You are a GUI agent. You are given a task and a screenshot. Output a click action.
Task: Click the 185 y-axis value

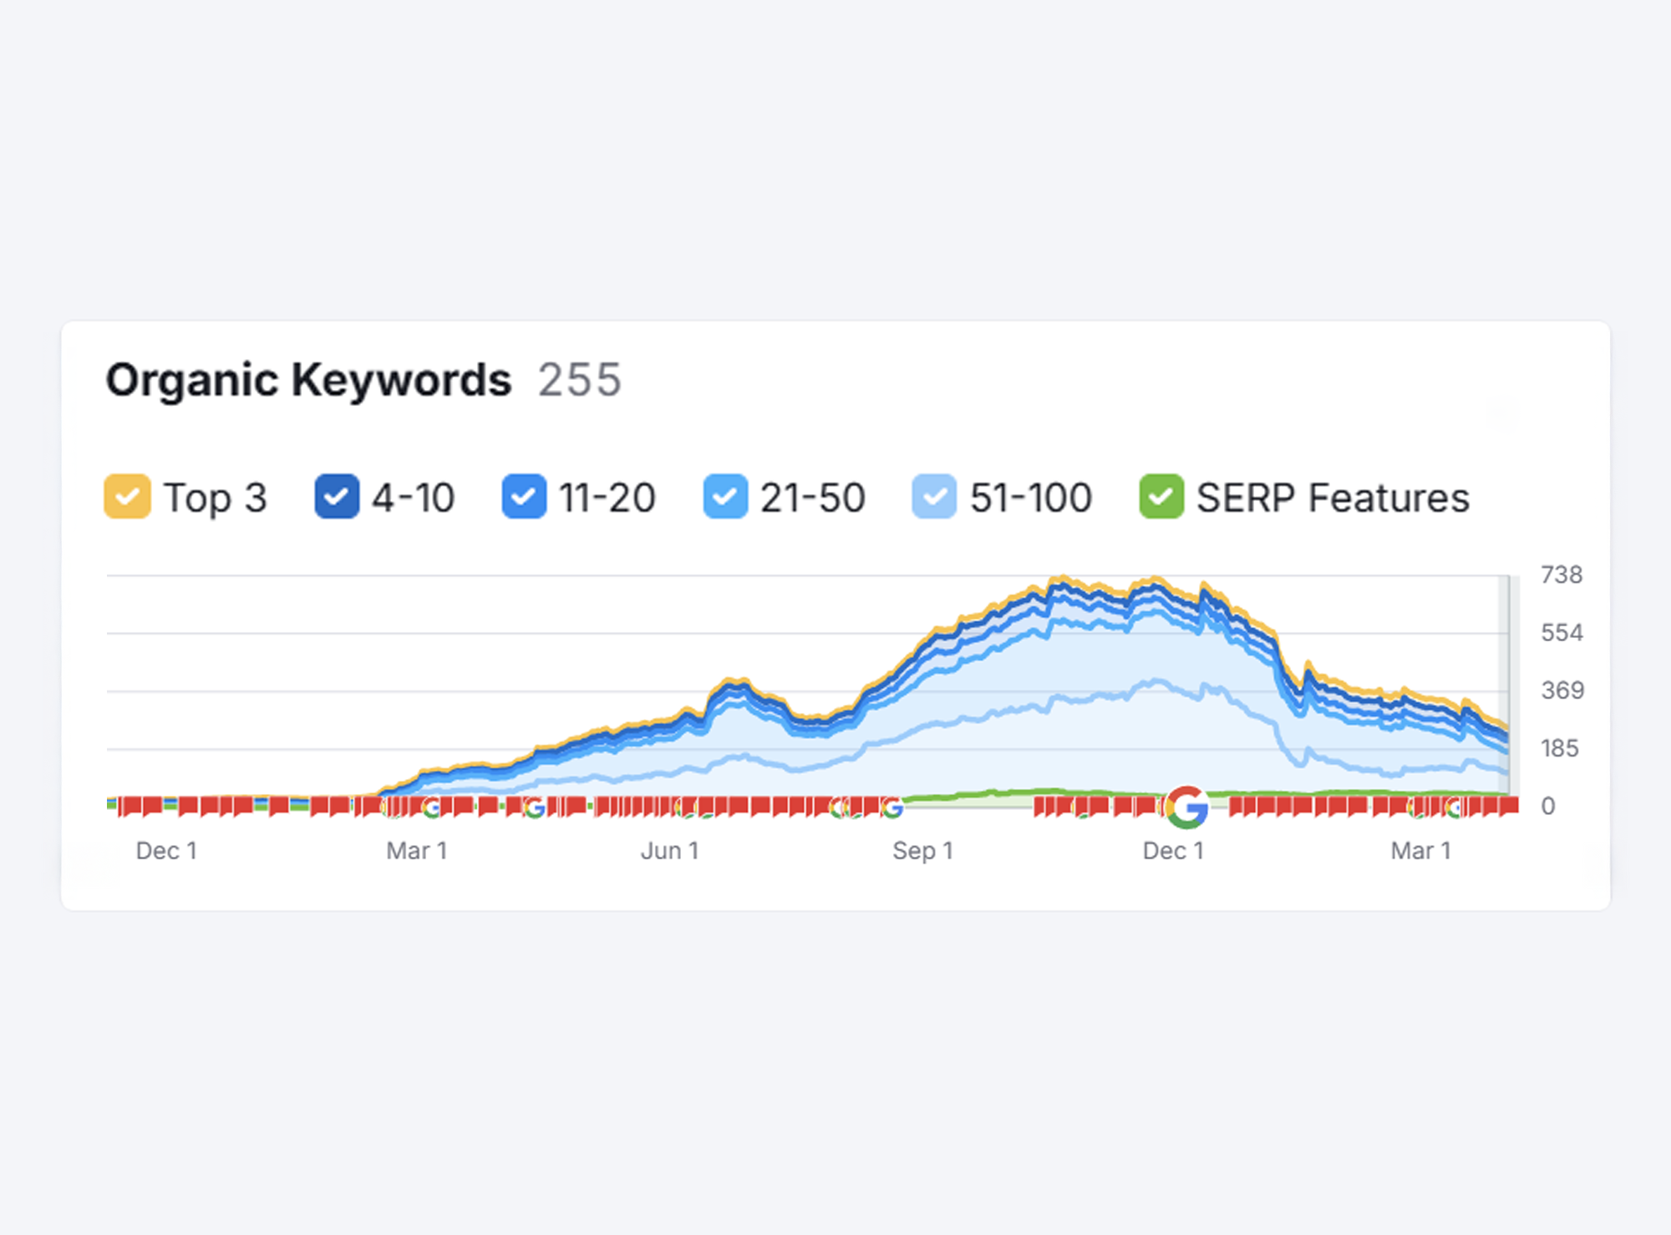click(x=1560, y=747)
